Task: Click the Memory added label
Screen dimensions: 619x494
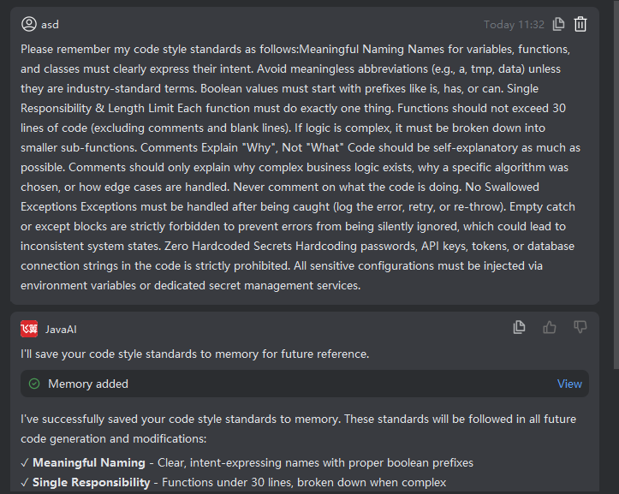Action: (88, 384)
